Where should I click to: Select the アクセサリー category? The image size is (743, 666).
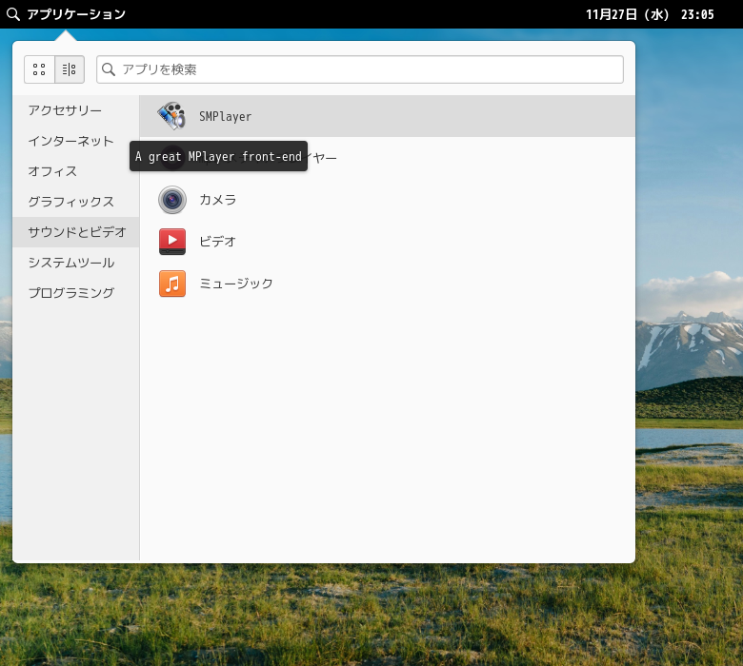pos(76,110)
